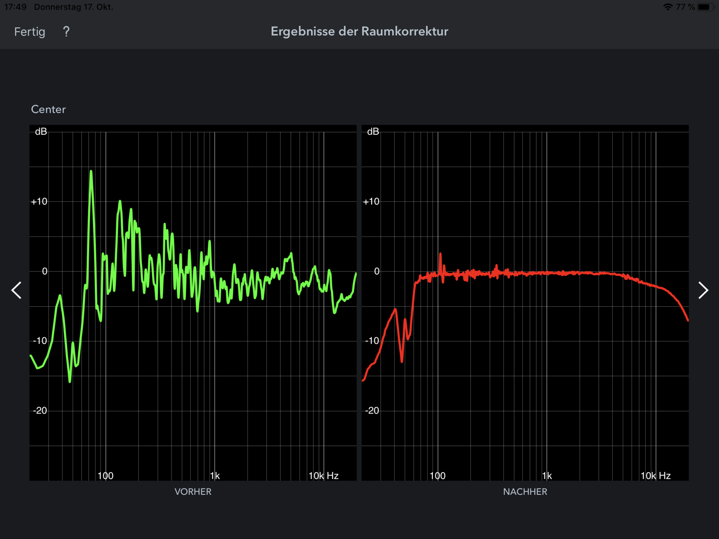The width and height of the screenshot is (719, 539).
Task: Click the 17:49 clock in status bar
Action: coord(15,7)
